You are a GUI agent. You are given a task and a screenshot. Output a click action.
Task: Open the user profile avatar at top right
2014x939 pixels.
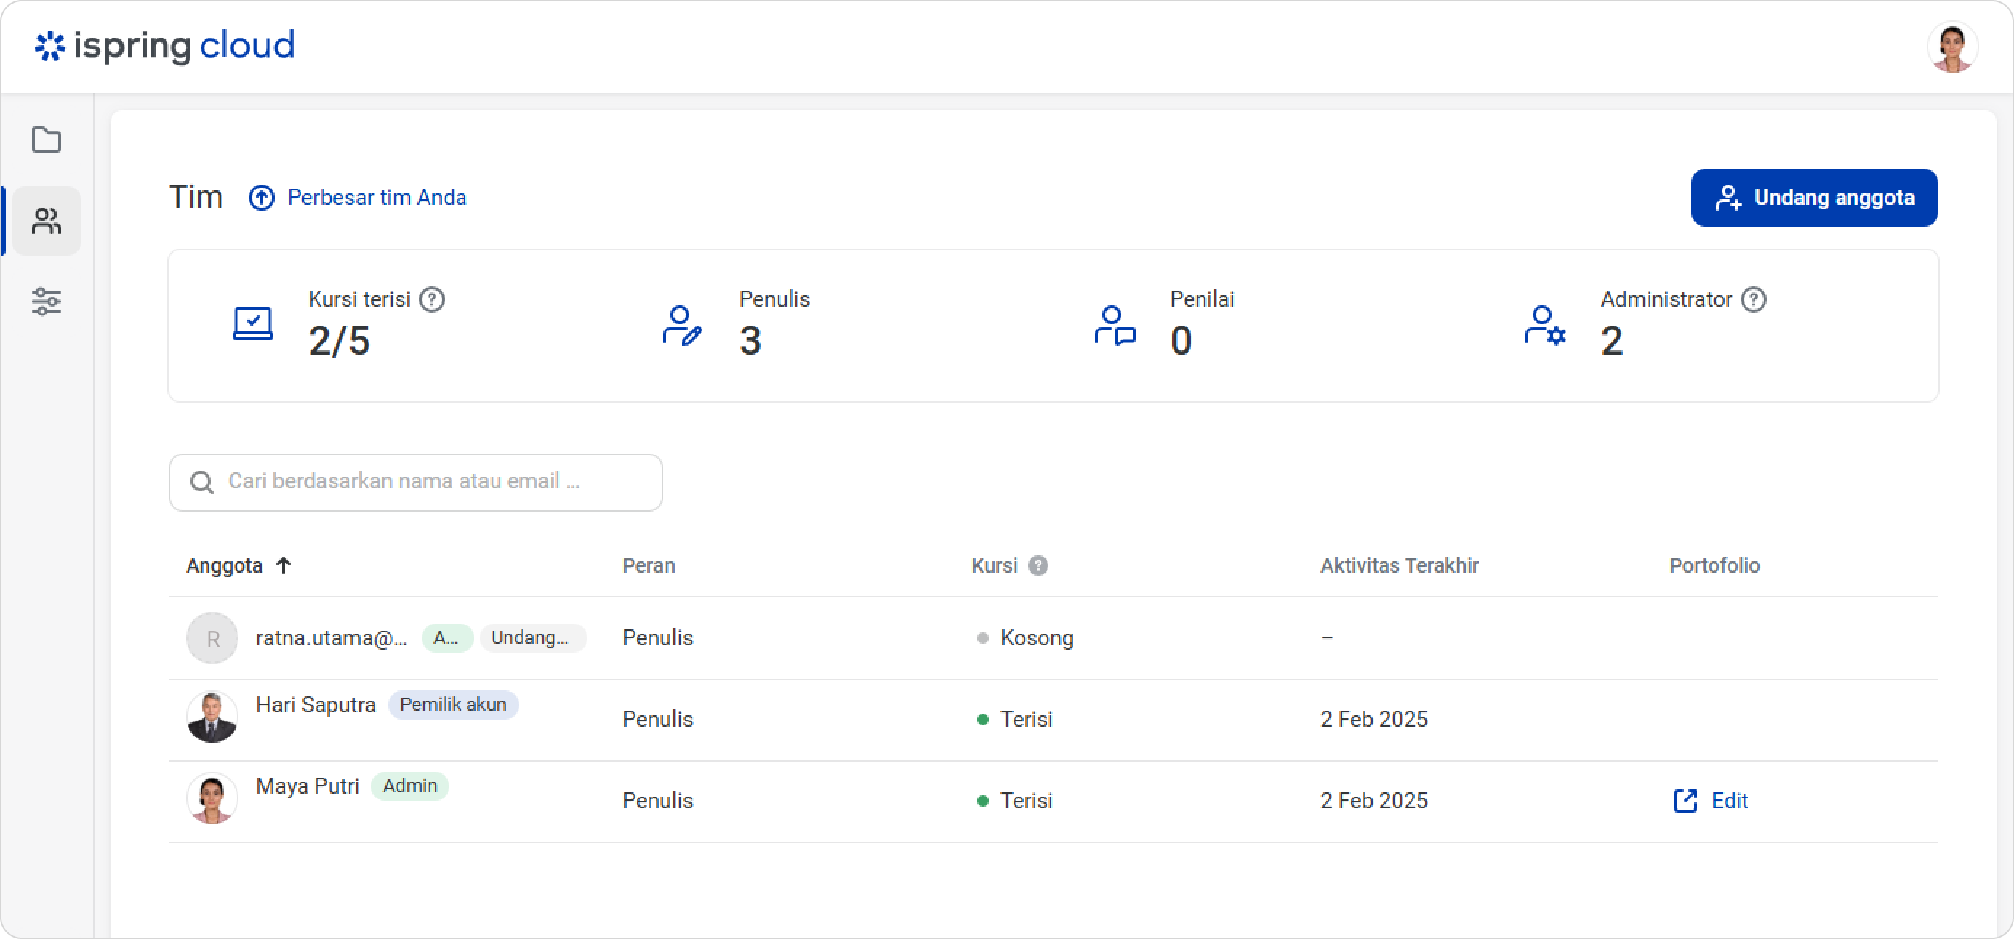1952,47
